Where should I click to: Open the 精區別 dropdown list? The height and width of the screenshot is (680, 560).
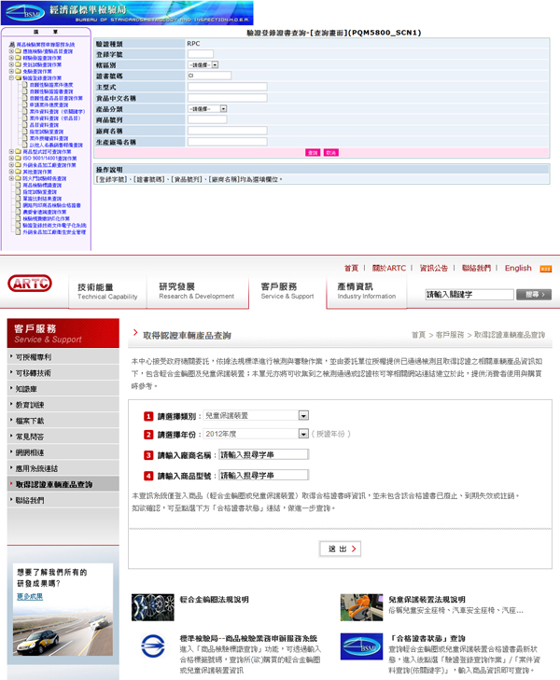[x=215, y=64]
